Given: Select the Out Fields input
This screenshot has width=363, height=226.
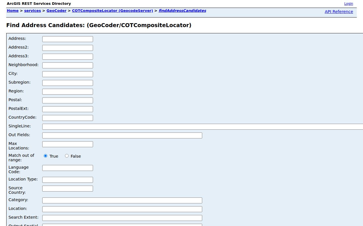Looking at the screenshot, I should tap(122, 136).
